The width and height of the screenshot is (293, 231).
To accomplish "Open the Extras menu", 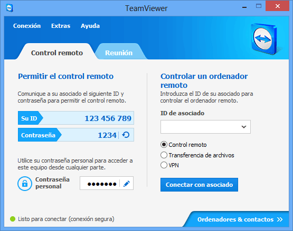I will [x=61, y=26].
